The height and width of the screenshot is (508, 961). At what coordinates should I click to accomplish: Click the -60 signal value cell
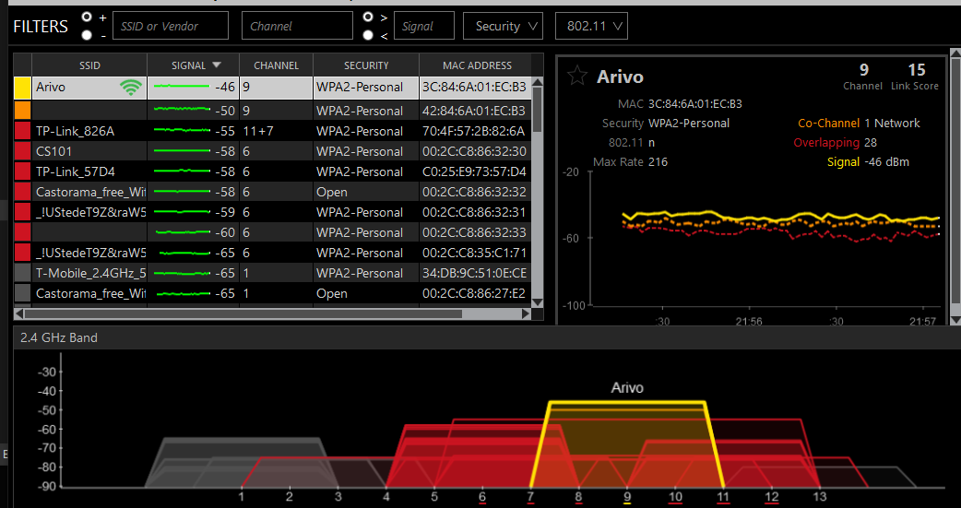225,232
